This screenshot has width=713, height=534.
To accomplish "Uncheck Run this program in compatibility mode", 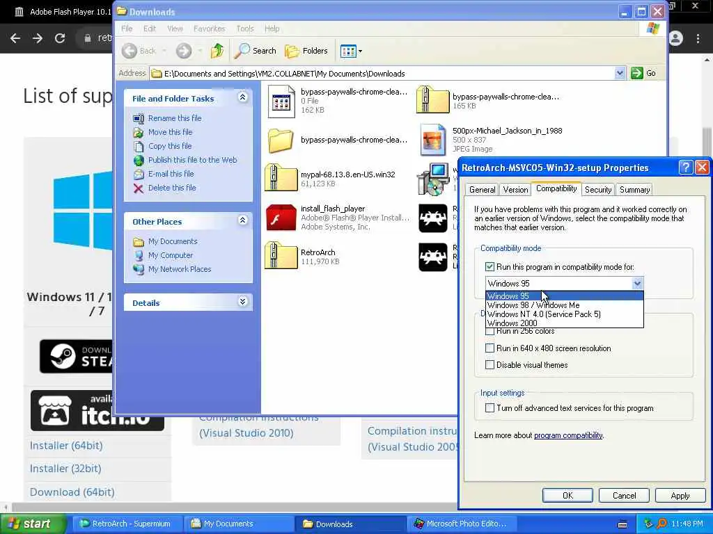I will 489,267.
